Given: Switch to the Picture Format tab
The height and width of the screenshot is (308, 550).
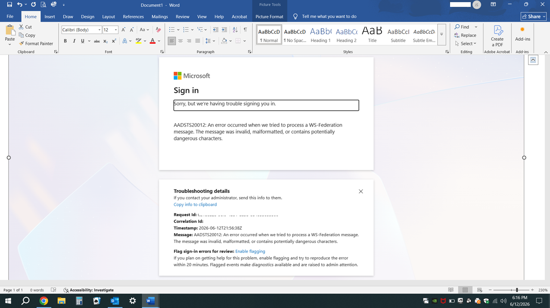Looking at the screenshot, I should pos(269,16).
